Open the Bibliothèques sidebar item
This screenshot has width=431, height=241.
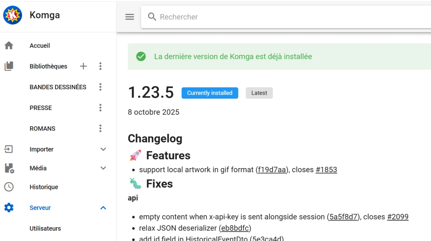pos(48,66)
